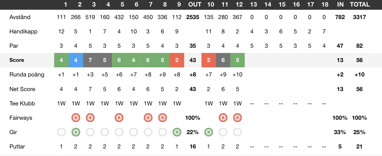Toggle the empty GIR circle for hole 1
Image resolution: width=382 pixels, height=156 pixels.
click(61, 132)
